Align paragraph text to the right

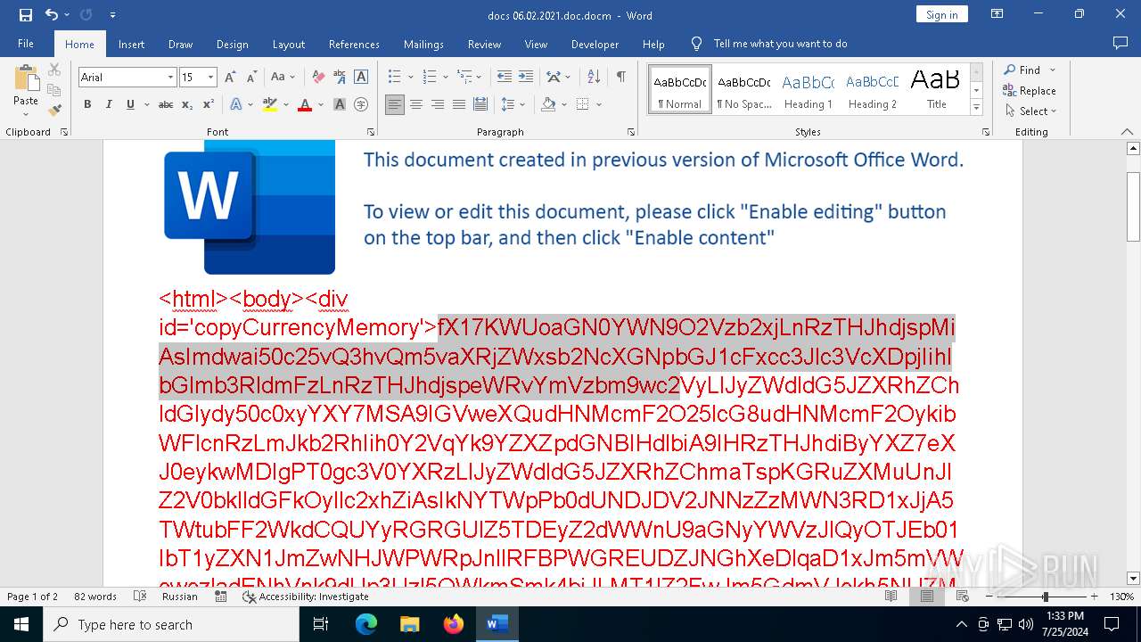pyautogui.click(x=438, y=104)
